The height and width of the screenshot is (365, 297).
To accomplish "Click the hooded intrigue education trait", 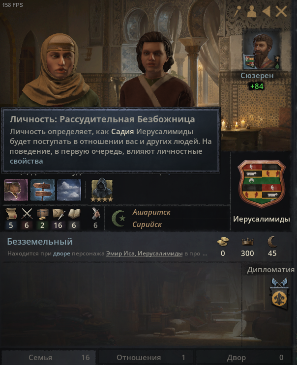I will click(x=102, y=190).
